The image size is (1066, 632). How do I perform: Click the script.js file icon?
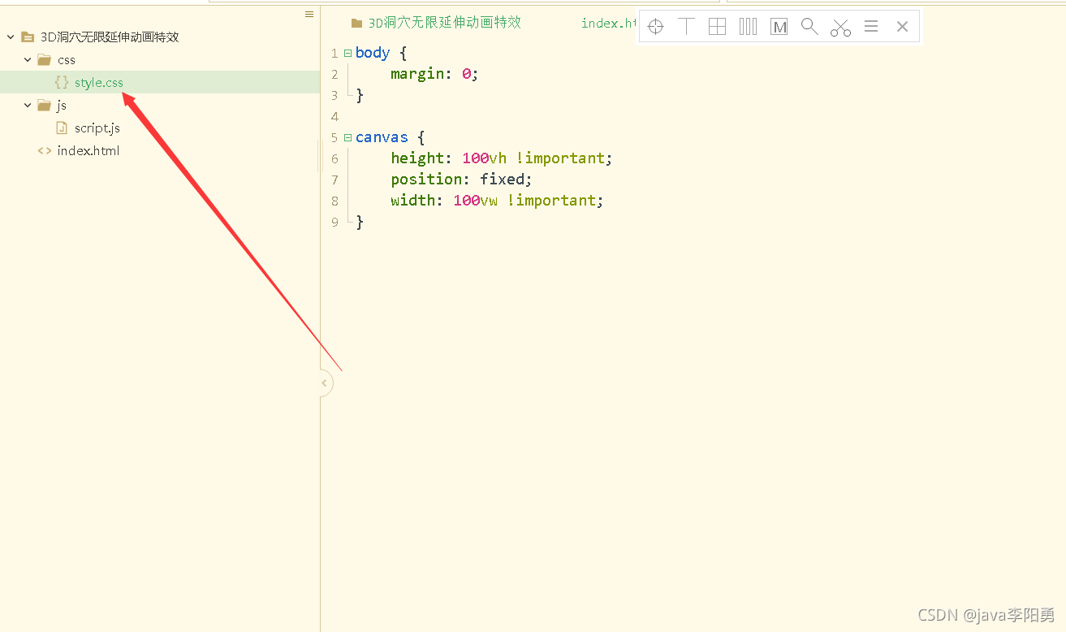tap(62, 128)
